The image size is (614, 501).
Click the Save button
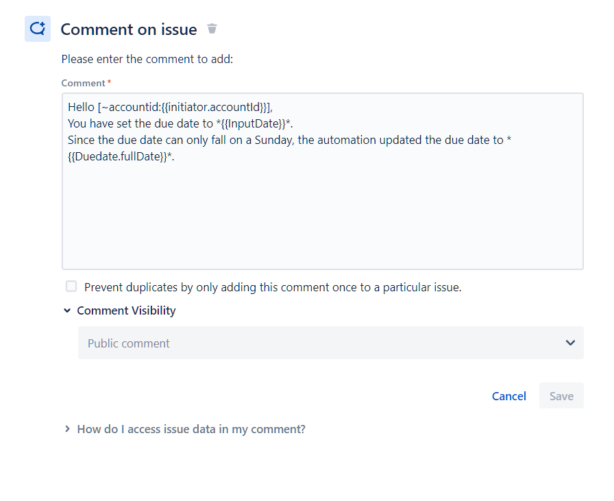pos(561,395)
